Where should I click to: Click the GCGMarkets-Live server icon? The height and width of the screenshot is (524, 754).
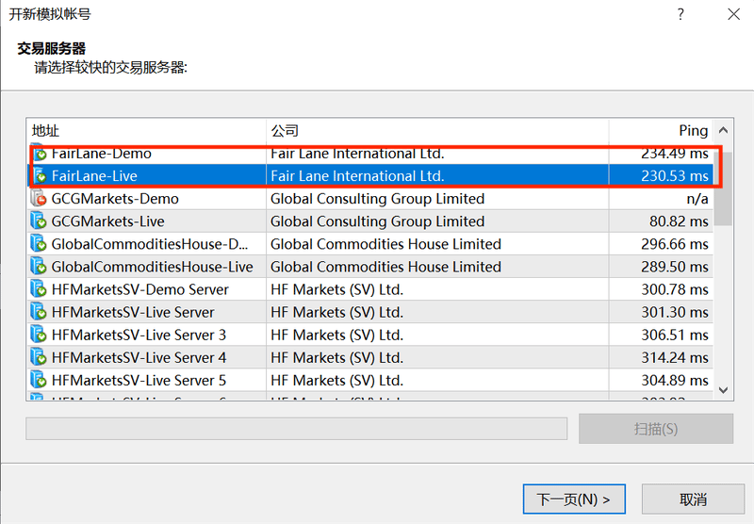click(x=39, y=221)
